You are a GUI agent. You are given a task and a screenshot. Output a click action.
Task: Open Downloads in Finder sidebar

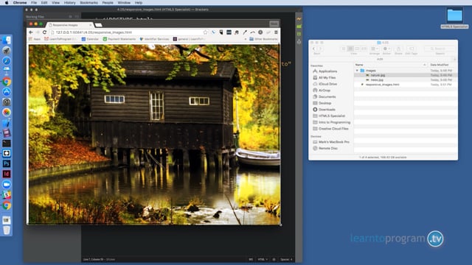pyautogui.click(x=324, y=110)
